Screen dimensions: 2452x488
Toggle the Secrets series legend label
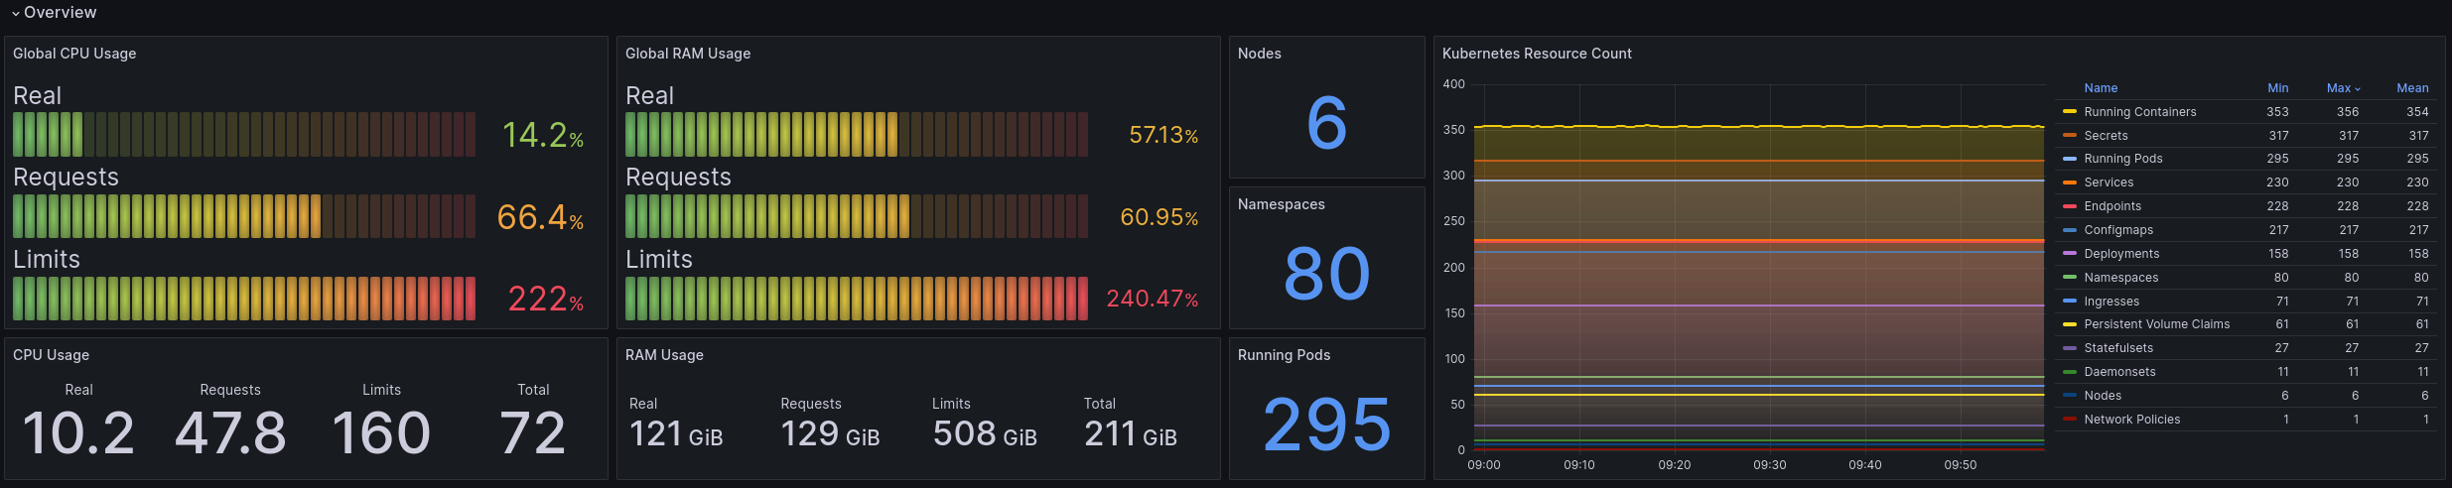[x=2106, y=136]
